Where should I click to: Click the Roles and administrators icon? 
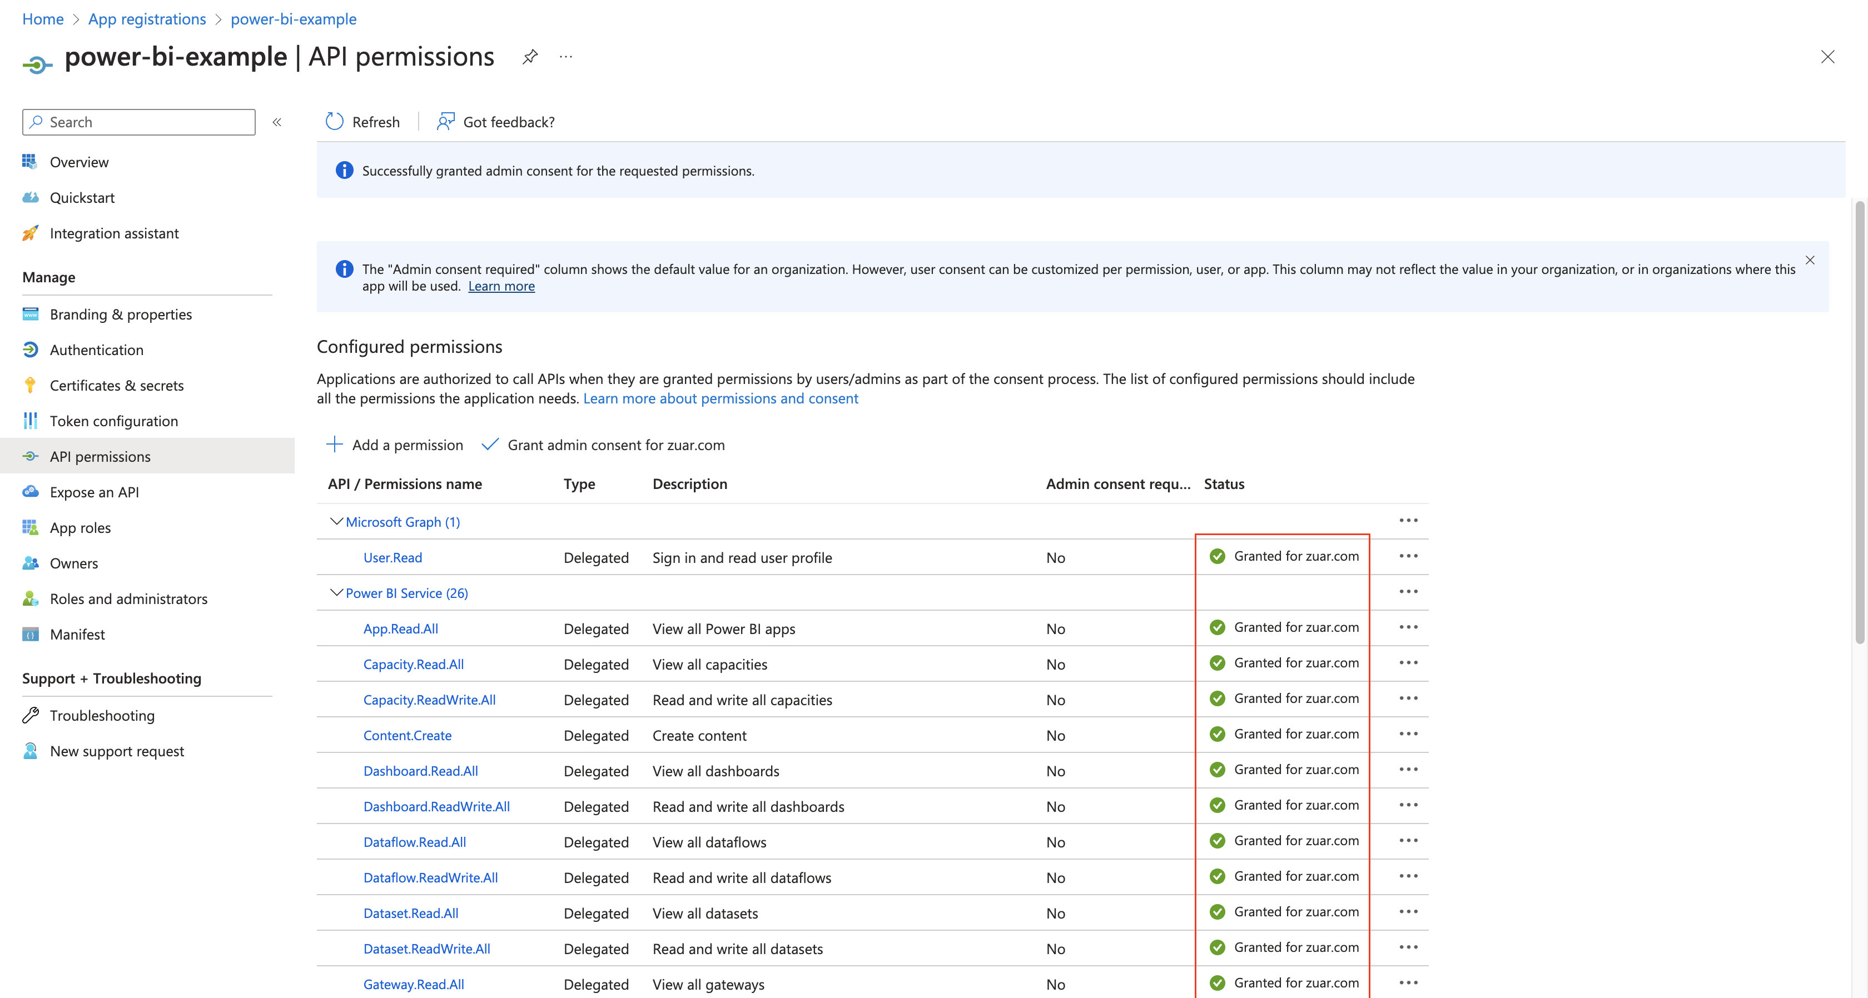pos(31,598)
